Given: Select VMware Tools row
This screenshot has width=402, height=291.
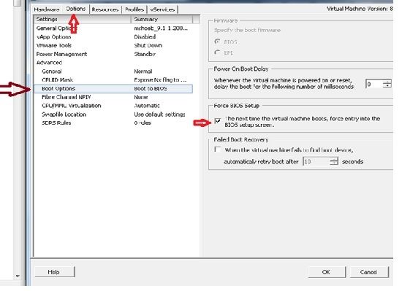Looking at the screenshot, I should 113,45.
